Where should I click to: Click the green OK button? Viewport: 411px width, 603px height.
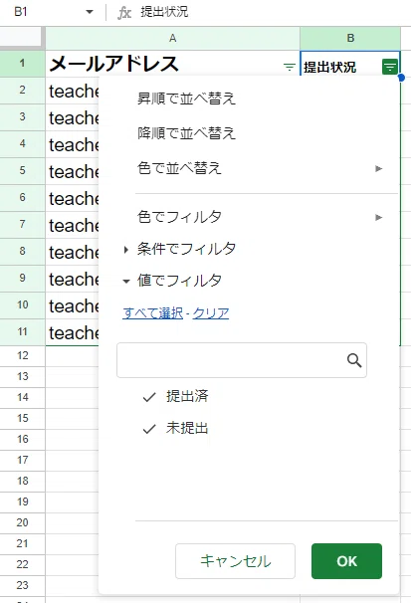pyautogui.click(x=346, y=561)
